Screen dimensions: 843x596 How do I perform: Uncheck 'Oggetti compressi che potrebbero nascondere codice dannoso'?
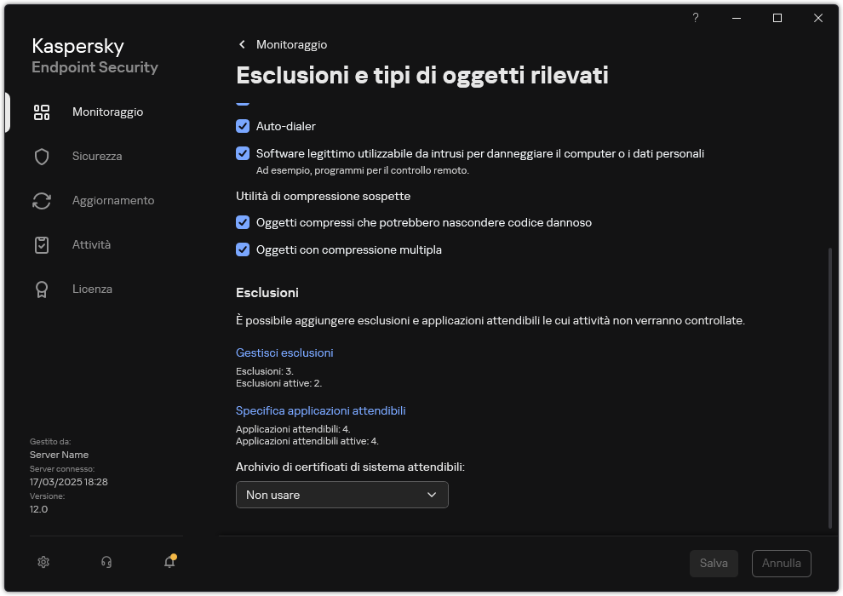tap(243, 222)
